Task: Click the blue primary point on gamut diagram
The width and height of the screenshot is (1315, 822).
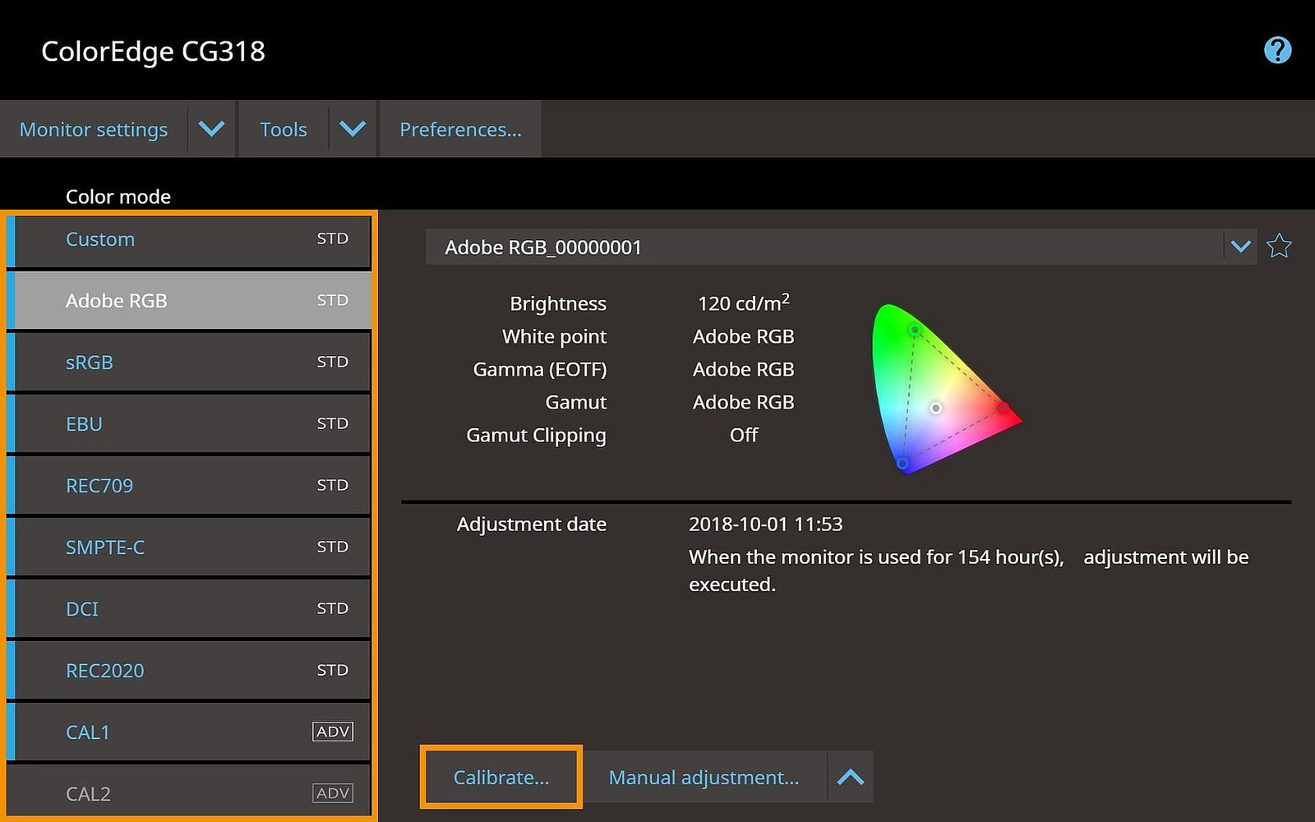Action: pos(902,464)
